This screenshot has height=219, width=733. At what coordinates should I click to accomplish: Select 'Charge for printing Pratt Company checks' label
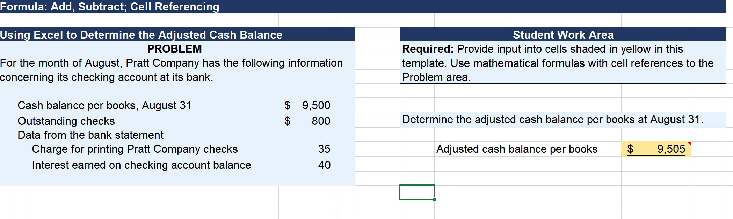pyautogui.click(x=135, y=149)
